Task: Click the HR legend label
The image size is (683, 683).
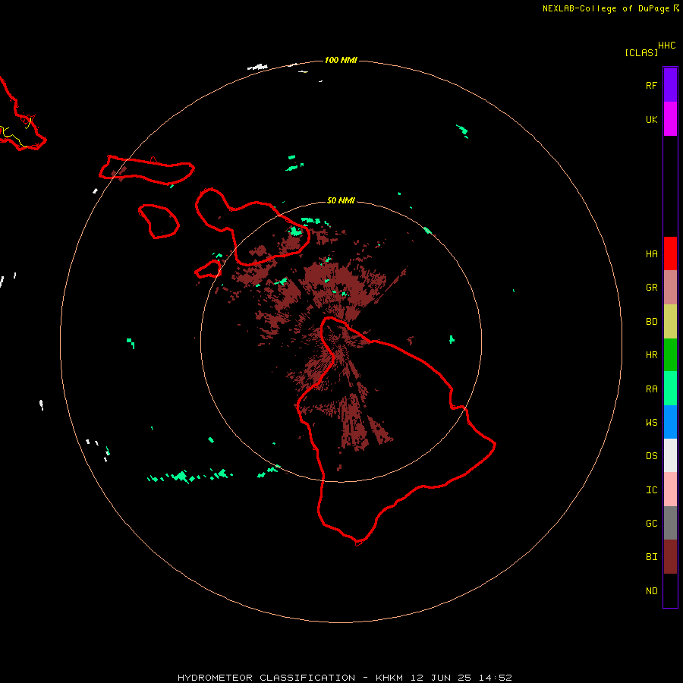Action: point(651,355)
